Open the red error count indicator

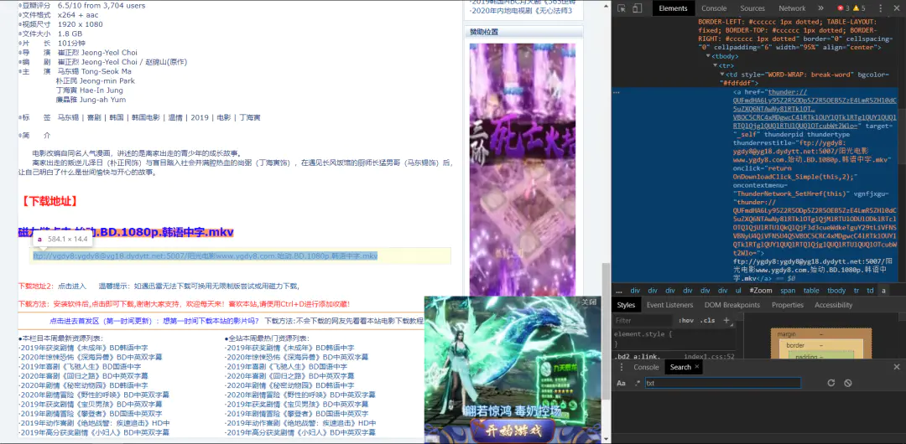pyautogui.click(x=844, y=8)
